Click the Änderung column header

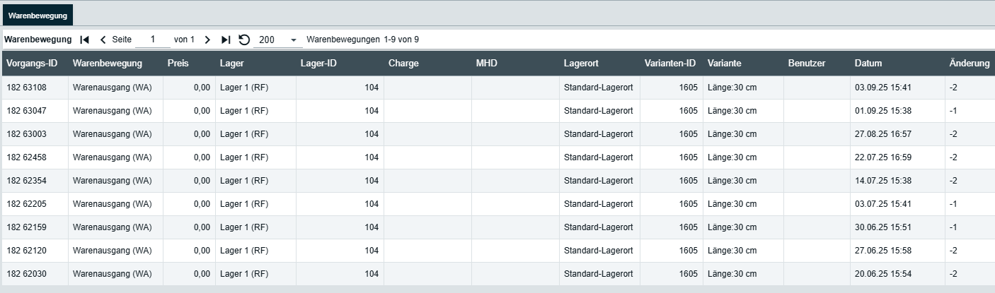pos(969,63)
